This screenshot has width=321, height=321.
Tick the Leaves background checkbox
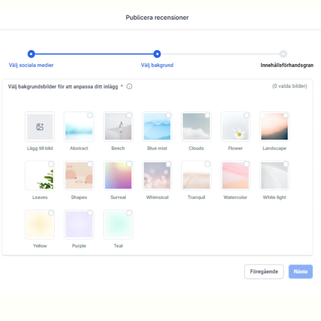point(51,164)
